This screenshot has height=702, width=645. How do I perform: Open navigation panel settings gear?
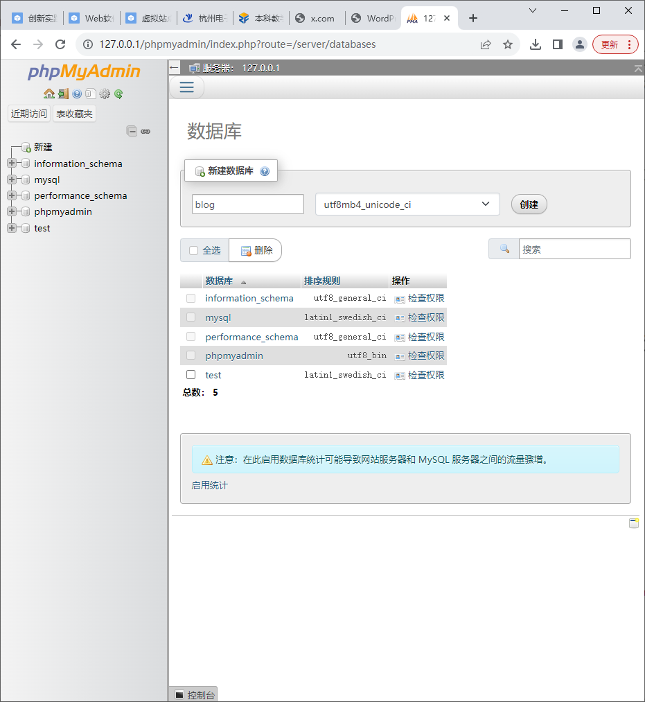105,94
